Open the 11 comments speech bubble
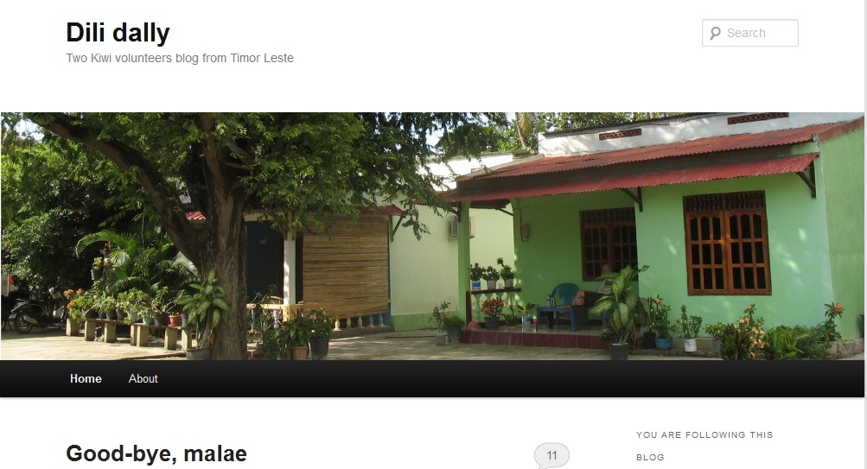The height and width of the screenshot is (469, 867). (551, 456)
